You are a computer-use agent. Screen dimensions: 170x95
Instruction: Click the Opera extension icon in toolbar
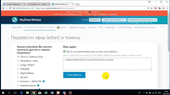pos(155,8)
